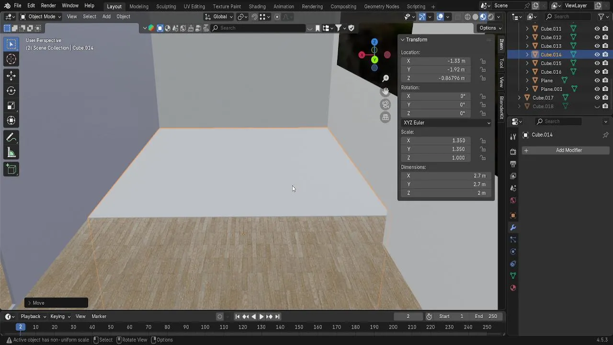Screen dimensions: 613x345
Task: Open the Keying dropdown in timeline
Action: (60, 316)
